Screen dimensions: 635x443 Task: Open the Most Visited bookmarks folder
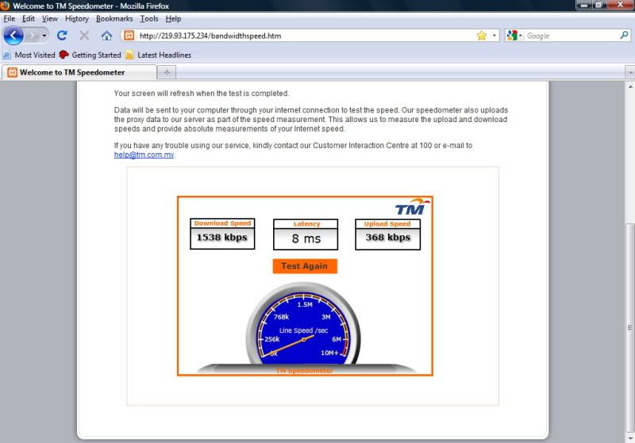pos(29,55)
